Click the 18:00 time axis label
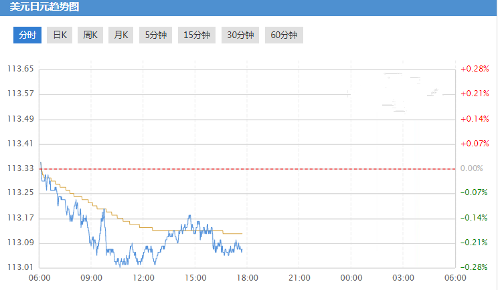Viewport: 498px width, 290px height. click(247, 278)
